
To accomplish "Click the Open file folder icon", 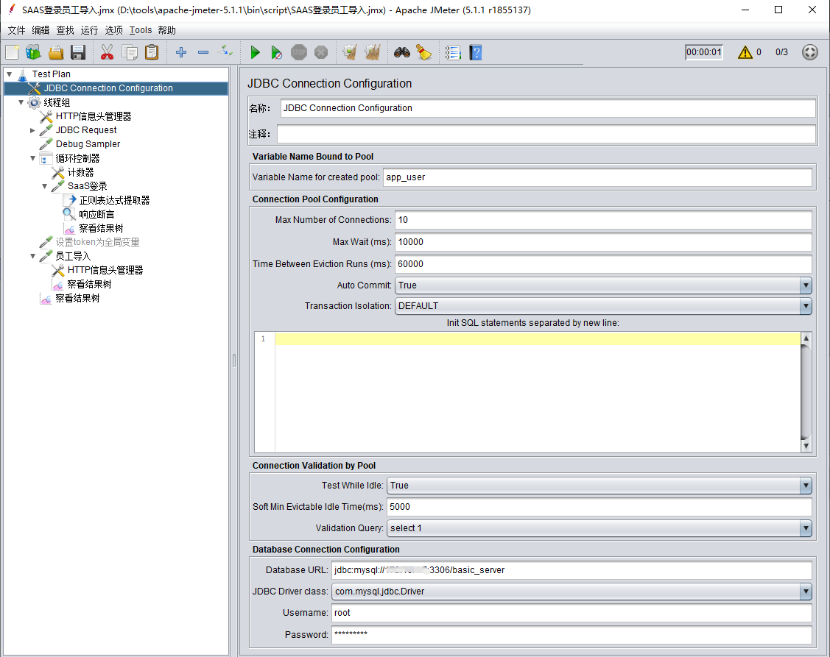I will coord(56,52).
